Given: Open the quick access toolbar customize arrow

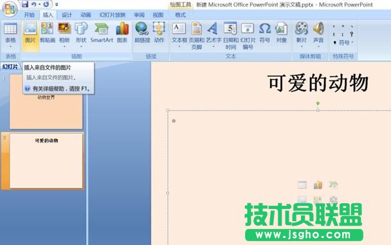Looking at the screenshot, I should tap(57, 5).
